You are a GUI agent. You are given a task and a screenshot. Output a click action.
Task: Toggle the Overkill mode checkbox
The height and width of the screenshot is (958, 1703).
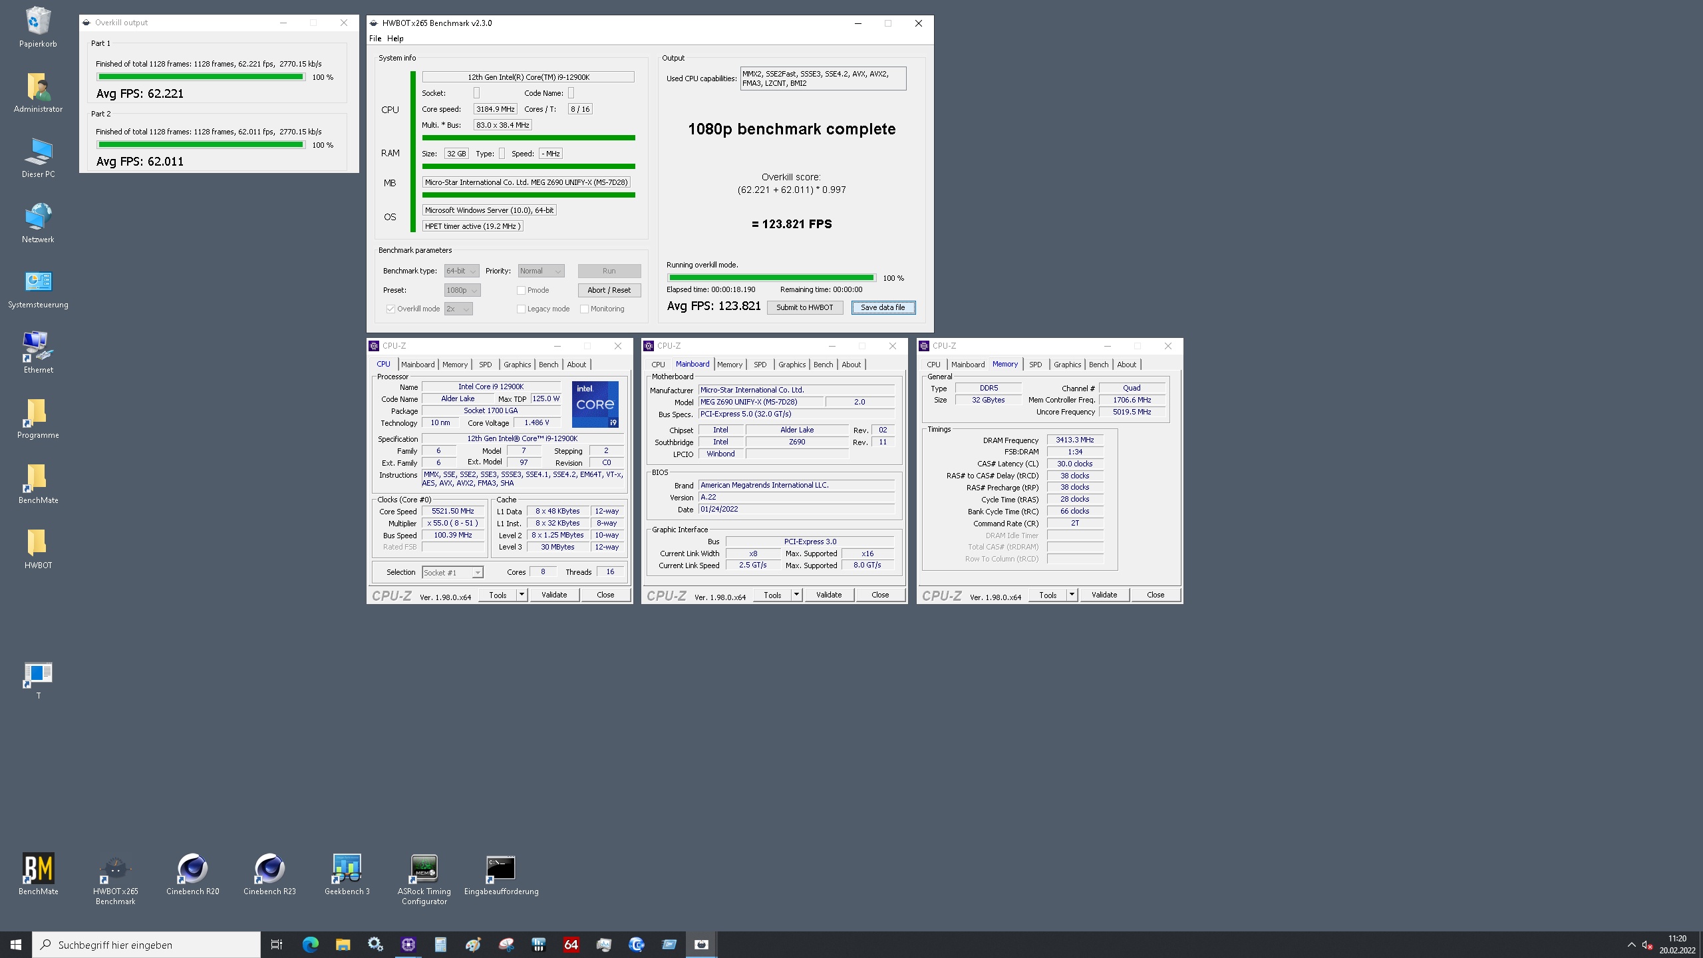[390, 309]
